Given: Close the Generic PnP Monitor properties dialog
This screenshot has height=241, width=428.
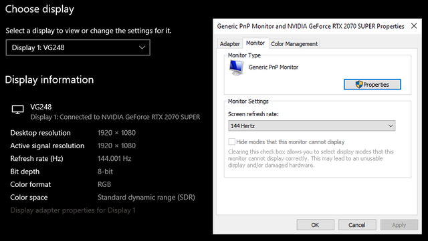Looking at the screenshot, I should click(x=414, y=26).
